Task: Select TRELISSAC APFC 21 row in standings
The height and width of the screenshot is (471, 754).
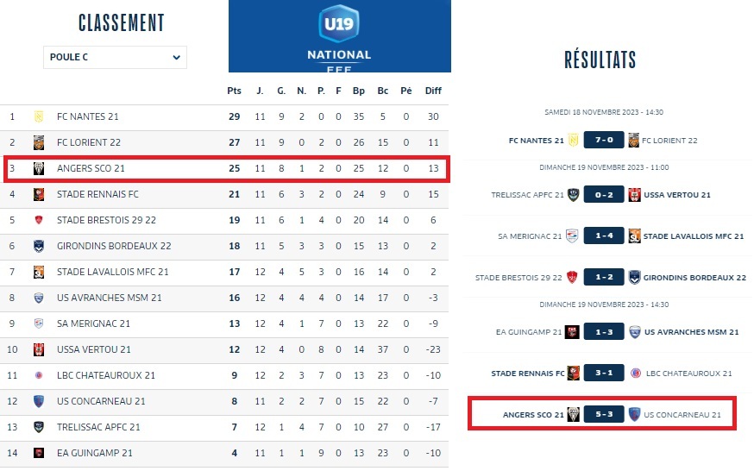Action: 224,427
